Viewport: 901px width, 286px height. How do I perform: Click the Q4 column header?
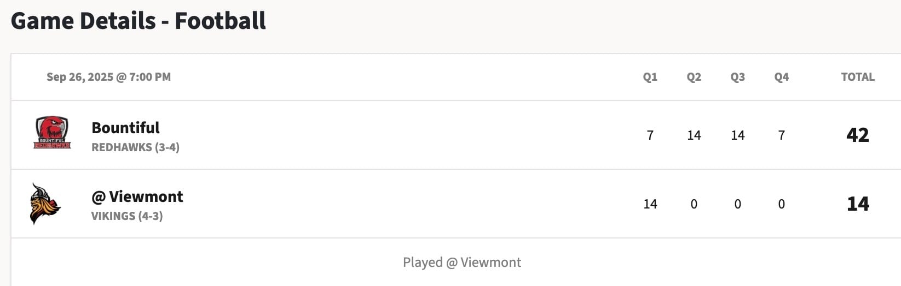click(x=782, y=77)
